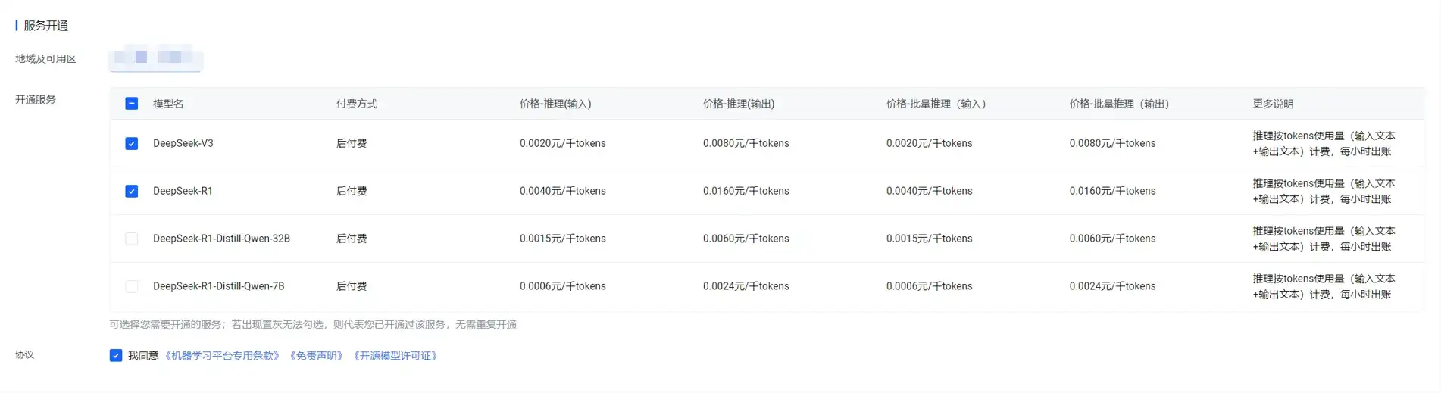
Task: Click the DeepSeek-R1 model name
Action: tap(183, 192)
